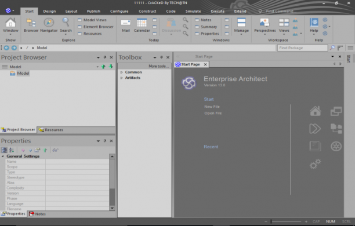Open the Project Browser panel dropdown arrow
Image resolution: width=355 pixels, height=226 pixels.
98,57
